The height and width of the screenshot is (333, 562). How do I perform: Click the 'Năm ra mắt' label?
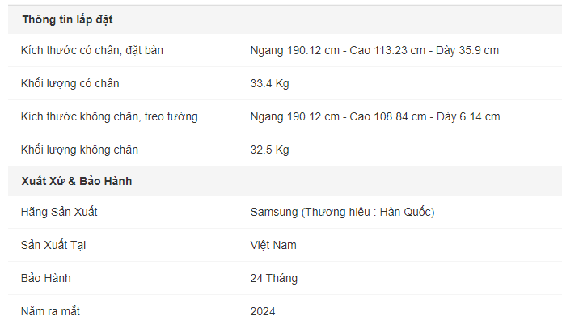(x=50, y=311)
